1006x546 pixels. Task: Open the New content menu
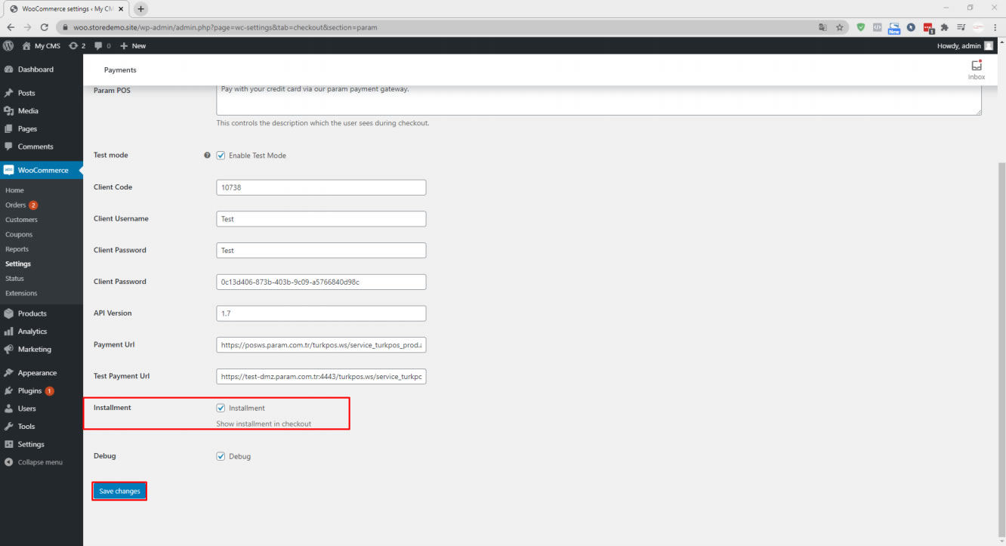[x=134, y=46]
